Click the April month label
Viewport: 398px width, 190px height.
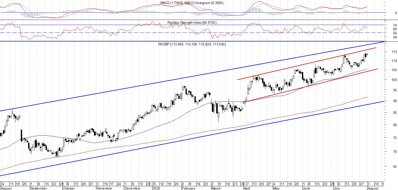pyautogui.click(x=247, y=188)
